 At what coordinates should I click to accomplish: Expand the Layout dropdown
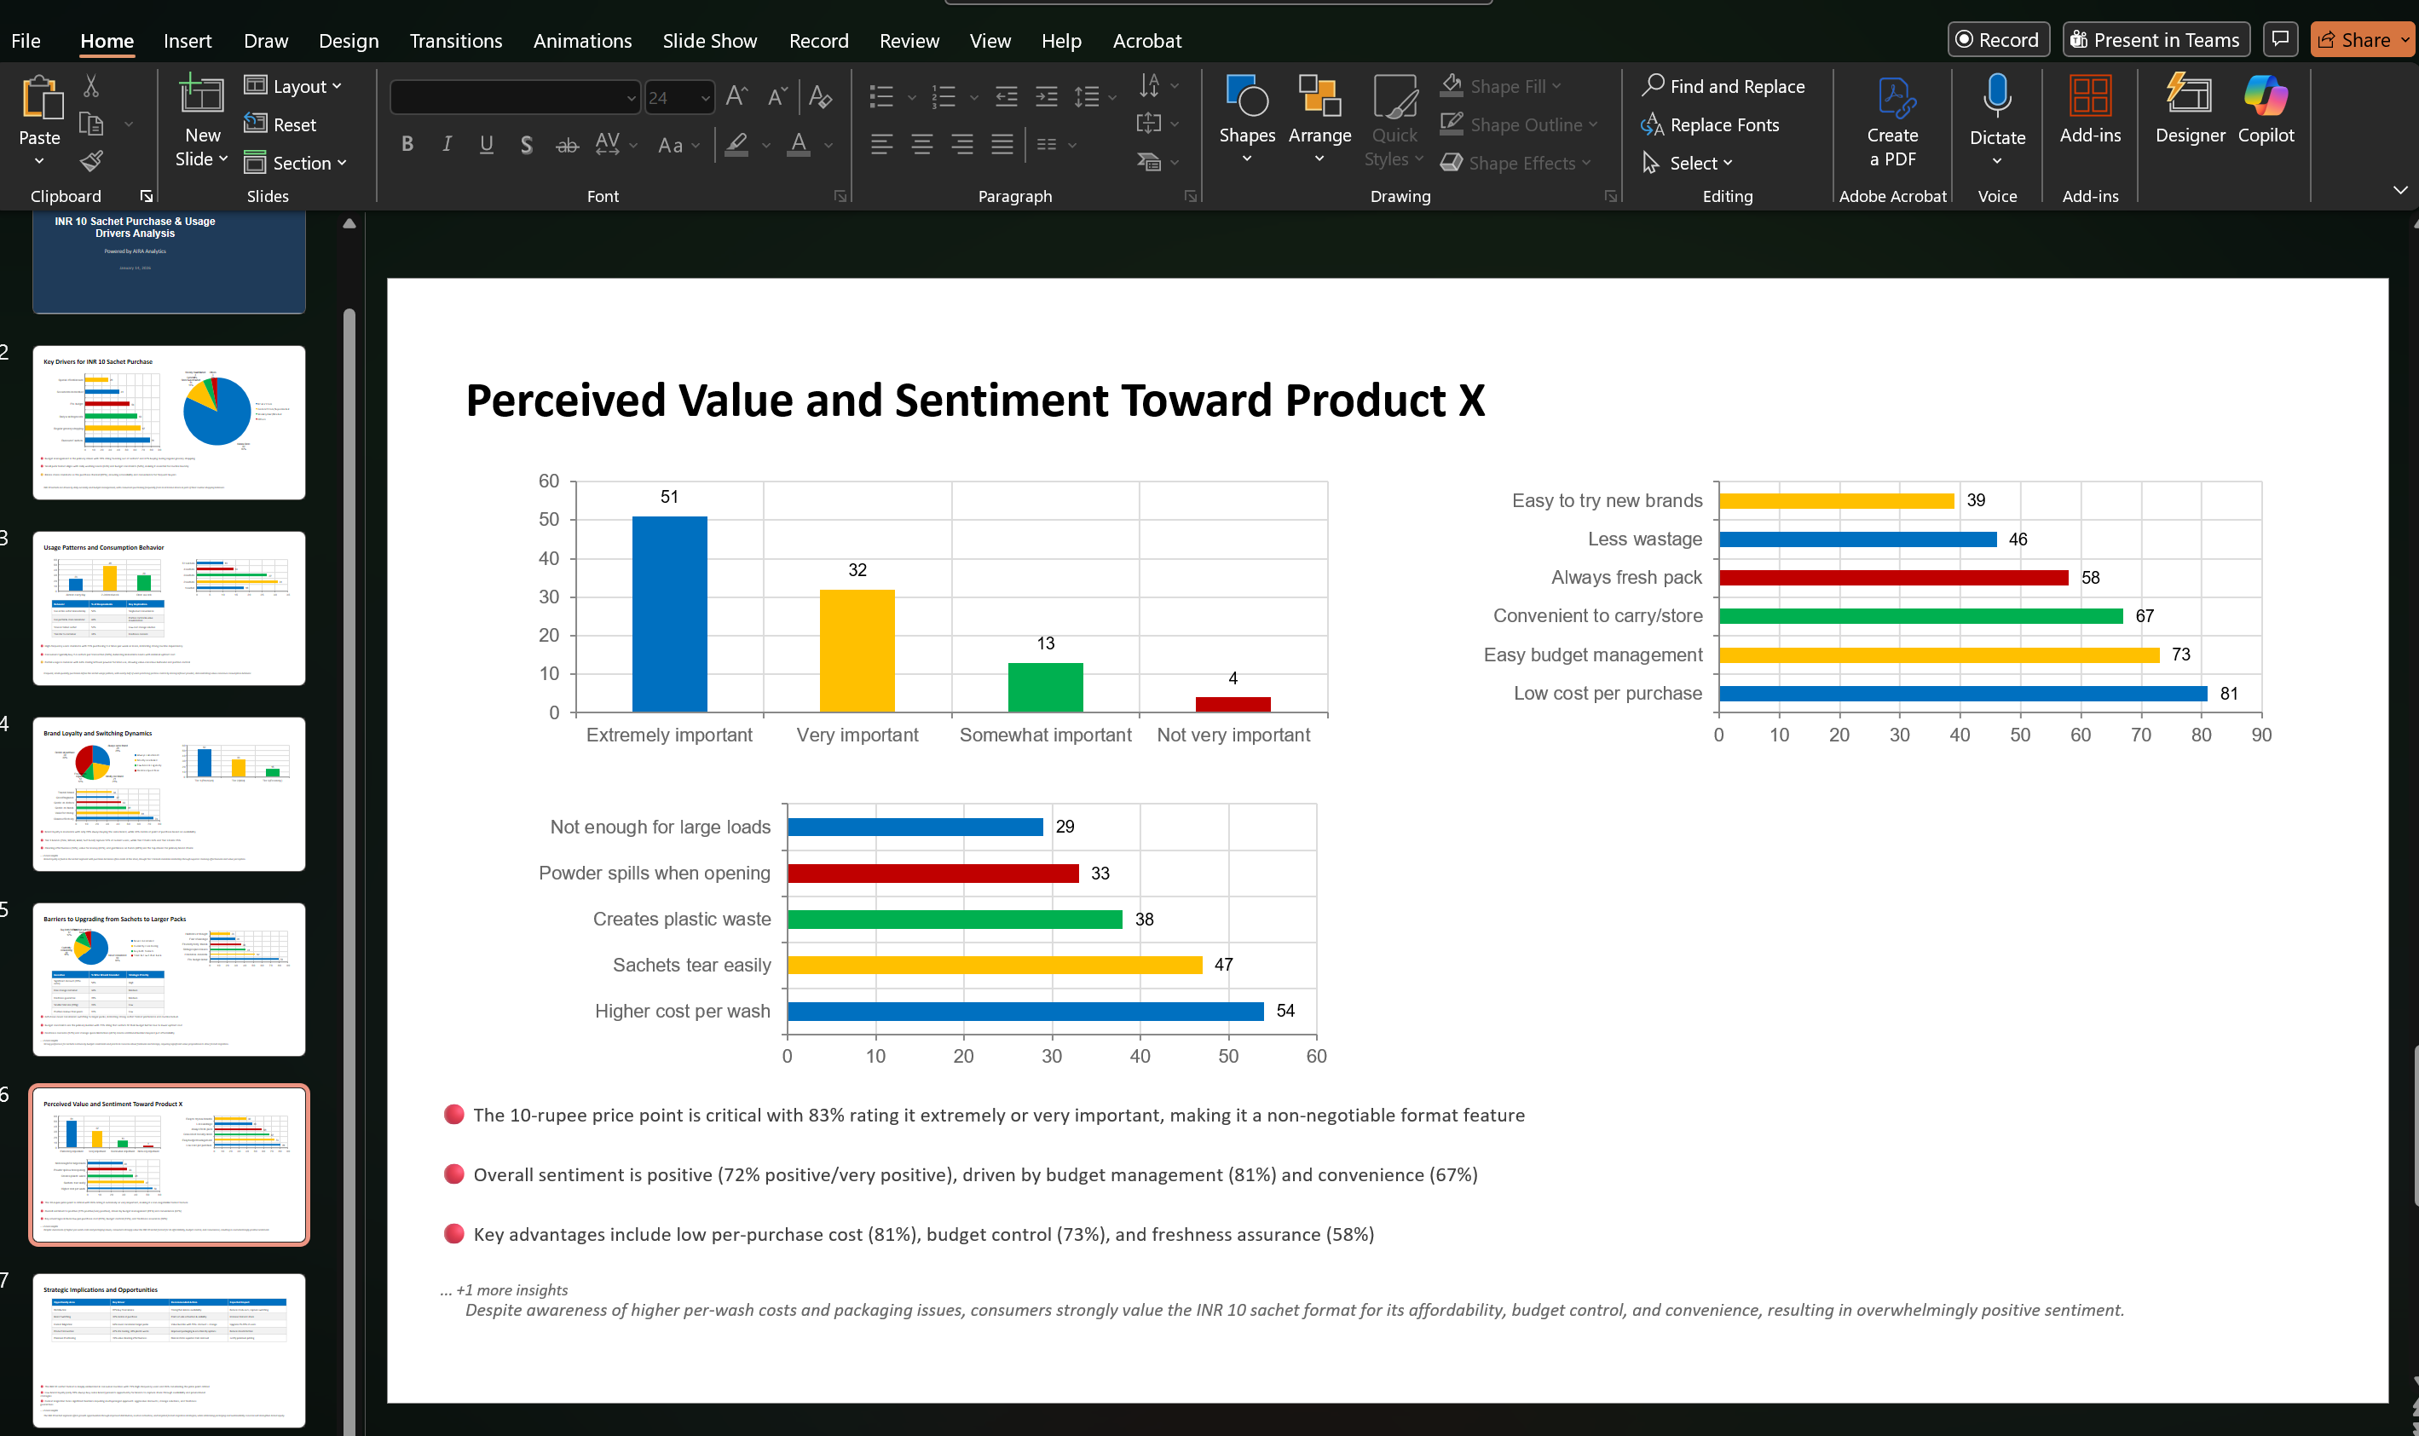(x=294, y=86)
